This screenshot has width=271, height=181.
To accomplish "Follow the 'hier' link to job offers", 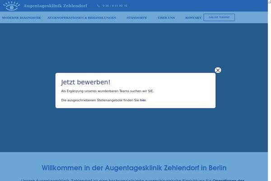I will (x=143, y=100).
